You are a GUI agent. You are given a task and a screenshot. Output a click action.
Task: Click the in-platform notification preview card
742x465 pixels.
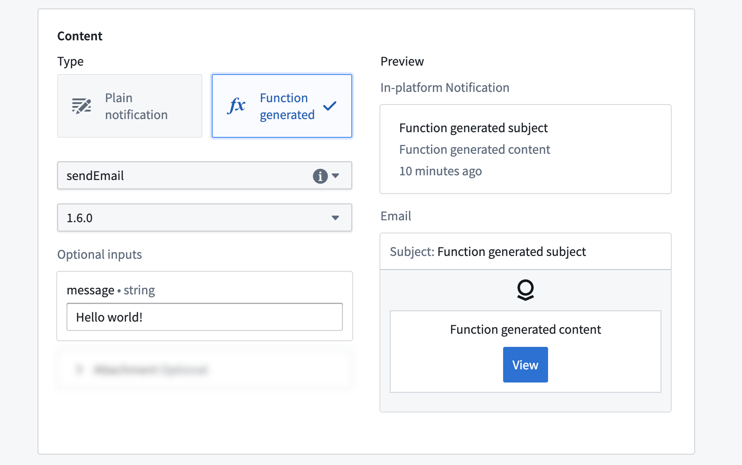click(526, 149)
